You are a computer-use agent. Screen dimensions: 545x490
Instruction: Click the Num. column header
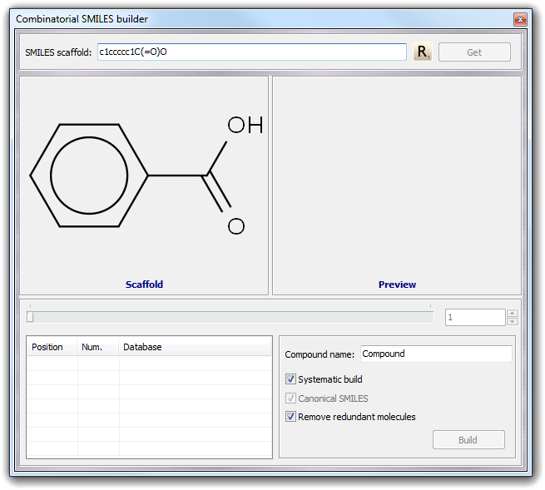pos(97,347)
